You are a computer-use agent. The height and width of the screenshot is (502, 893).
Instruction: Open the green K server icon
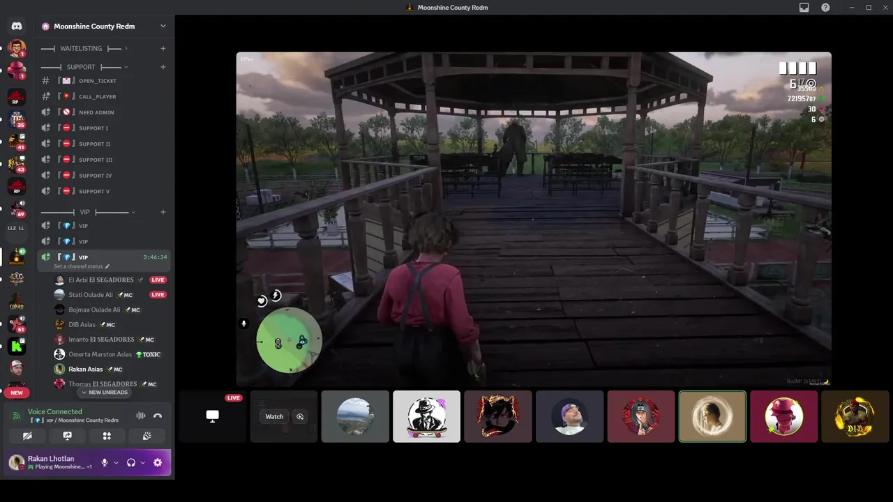click(x=17, y=346)
